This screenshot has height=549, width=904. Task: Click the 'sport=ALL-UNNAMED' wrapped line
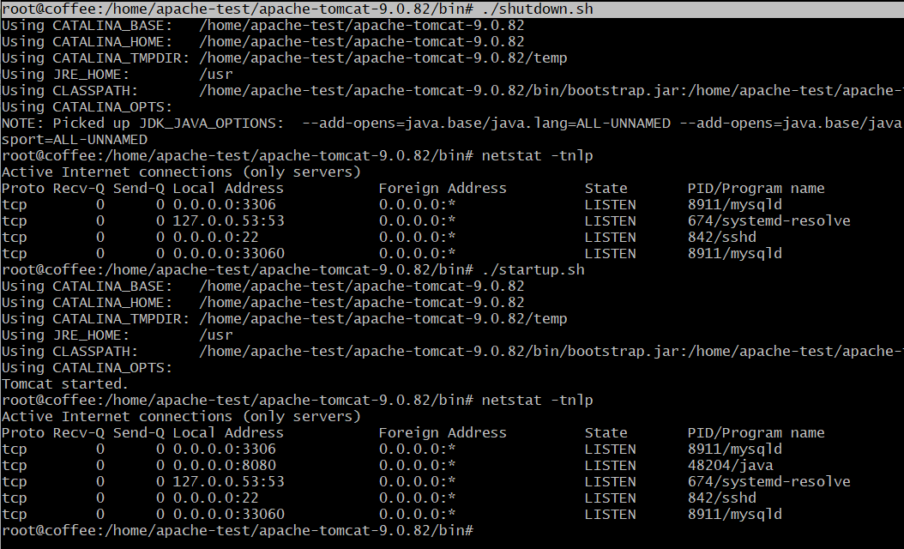pos(75,140)
